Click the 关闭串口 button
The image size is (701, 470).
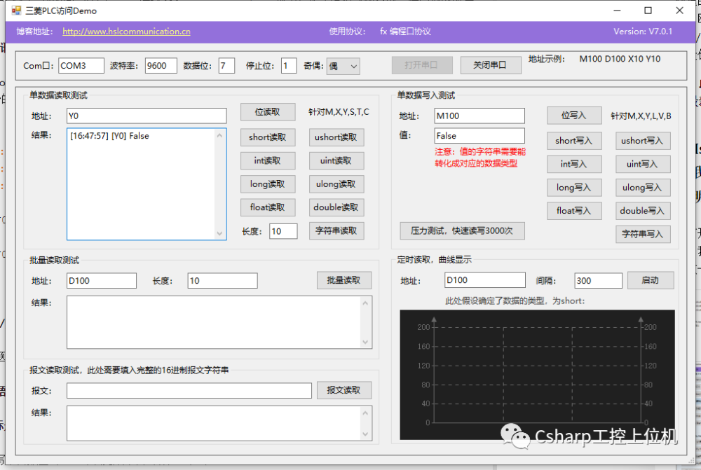tap(491, 65)
